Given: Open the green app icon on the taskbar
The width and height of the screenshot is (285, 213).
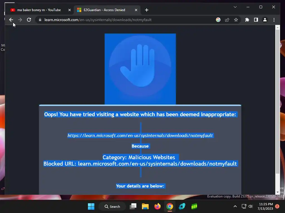Looking at the screenshot, I should click(x=194, y=206).
